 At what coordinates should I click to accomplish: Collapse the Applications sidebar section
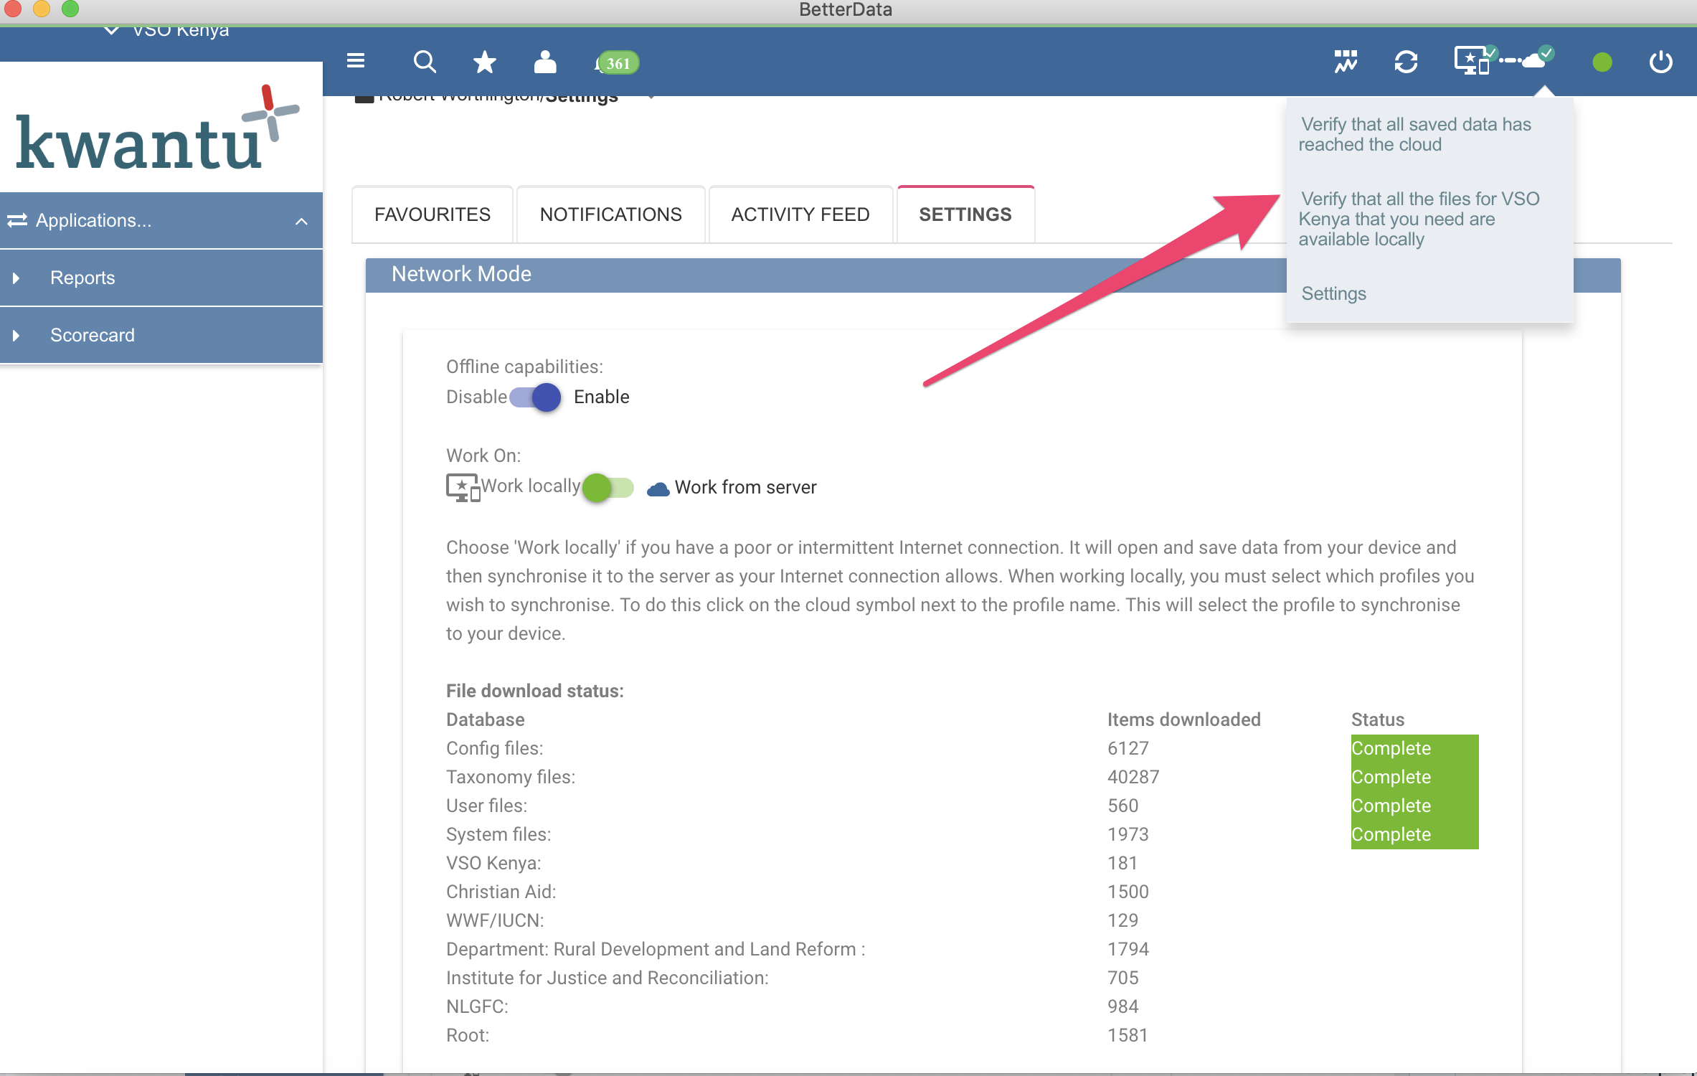tap(301, 221)
